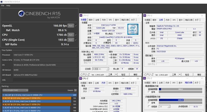This screenshot has height=112, width=207.
Task: Open the thread count 16 dropdown
Action: click(165, 107)
